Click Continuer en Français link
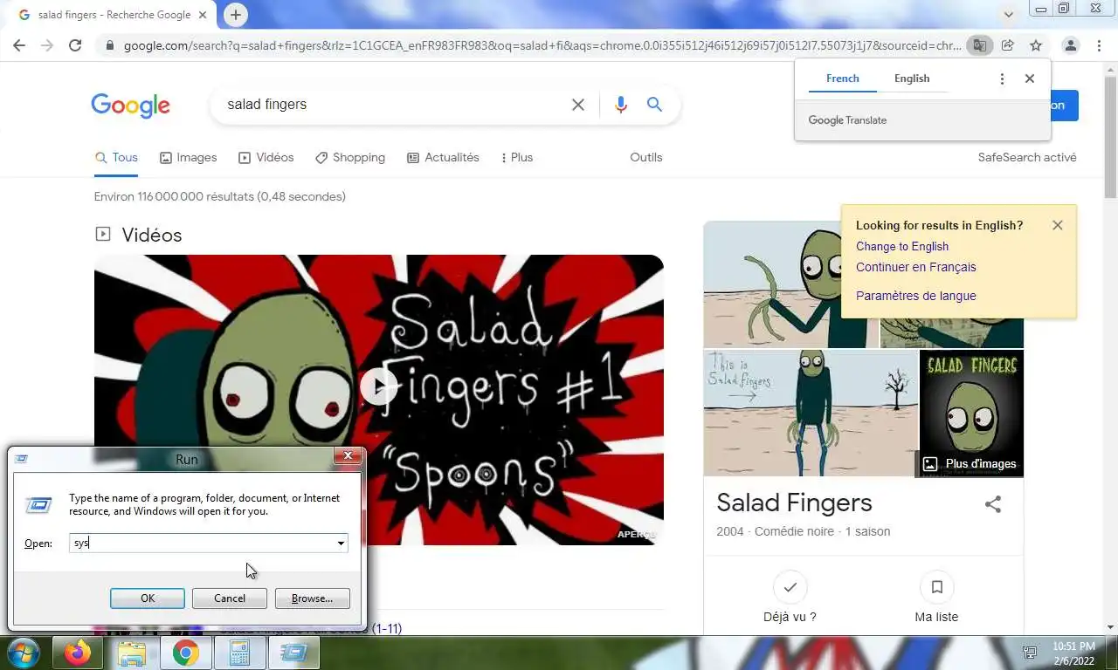 (x=916, y=267)
